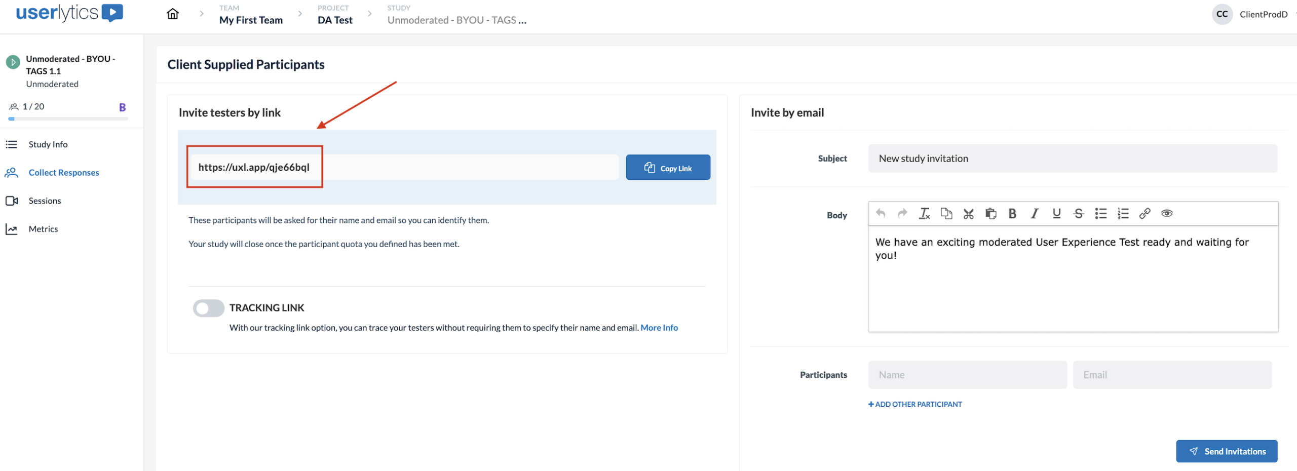Open the numbered list option

point(1123,213)
